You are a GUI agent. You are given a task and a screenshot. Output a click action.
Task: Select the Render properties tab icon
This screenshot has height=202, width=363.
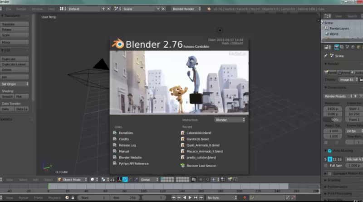coord(337,47)
